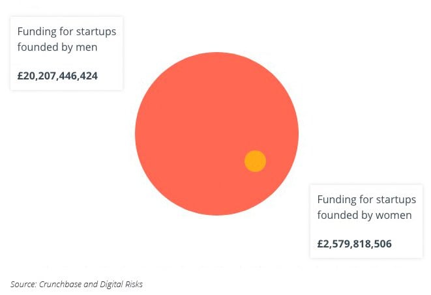Click the pound sign of the men's amount
The height and width of the screenshot is (295, 431).
coord(21,76)
